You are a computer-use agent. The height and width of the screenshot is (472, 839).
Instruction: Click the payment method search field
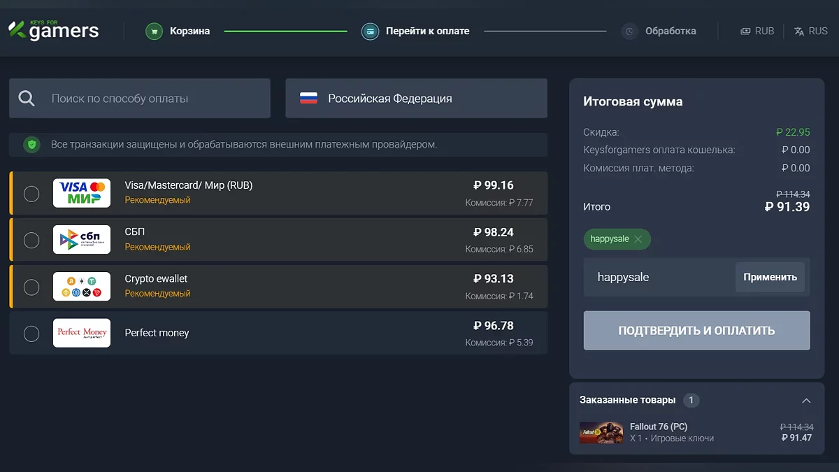[x=154, y=99]
